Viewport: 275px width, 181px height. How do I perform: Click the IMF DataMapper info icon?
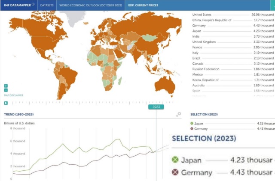tap(33, 4)
